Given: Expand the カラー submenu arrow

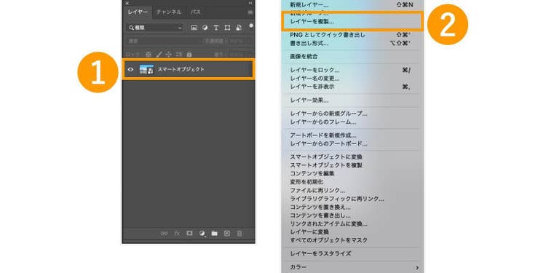Looking at the screenshot, I should pos(417,267).
